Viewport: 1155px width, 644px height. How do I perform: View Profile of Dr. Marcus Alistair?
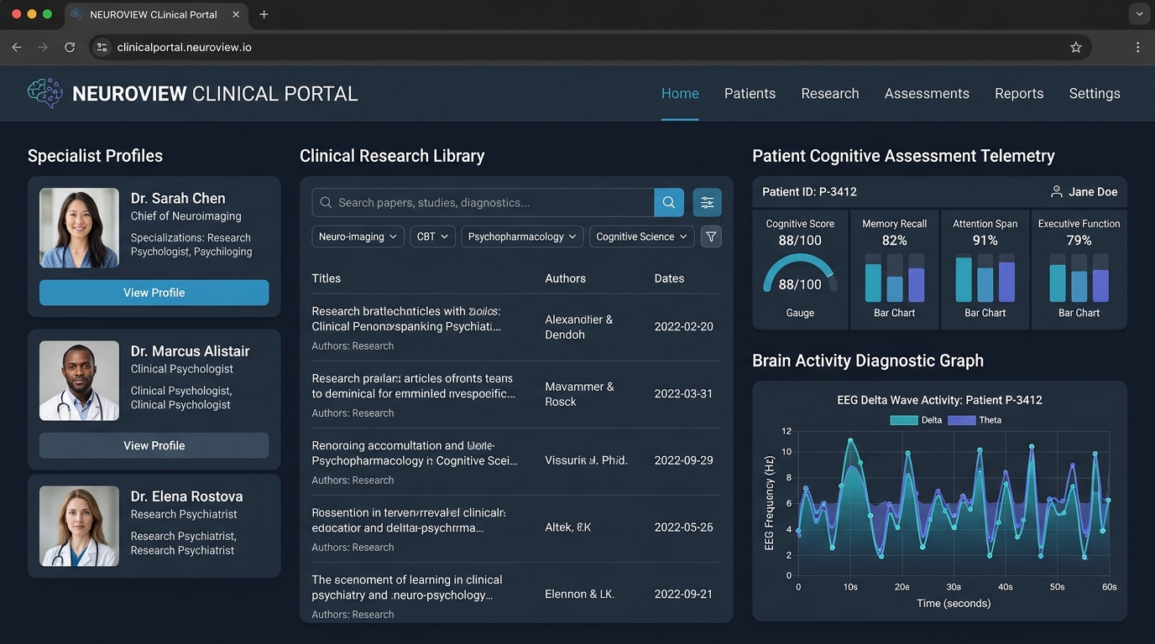click(154, 445)
